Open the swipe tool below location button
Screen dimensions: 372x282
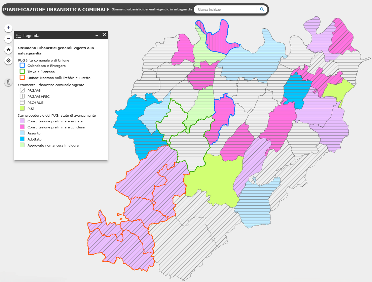pyautogui.click(x=8, y=82)
